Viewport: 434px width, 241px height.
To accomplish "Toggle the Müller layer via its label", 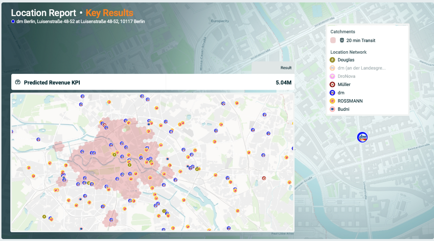I will [x=344, y=85].
